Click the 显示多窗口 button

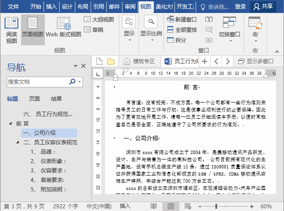[x=255, y=61]
